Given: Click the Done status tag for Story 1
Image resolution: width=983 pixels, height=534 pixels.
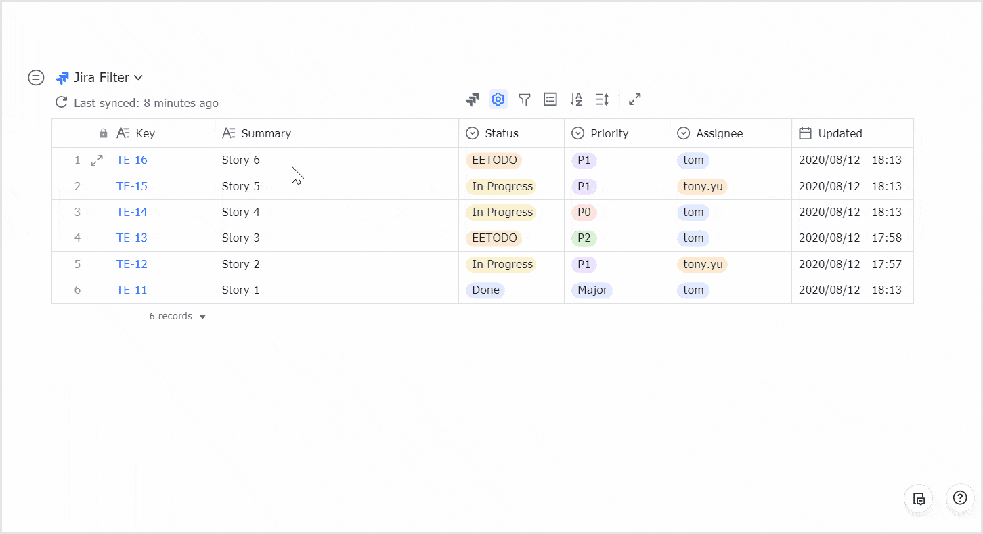Looking at the screenshot, I should tap(485, 290).
